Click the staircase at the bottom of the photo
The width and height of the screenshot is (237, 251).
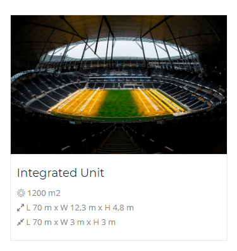(119, 139)
